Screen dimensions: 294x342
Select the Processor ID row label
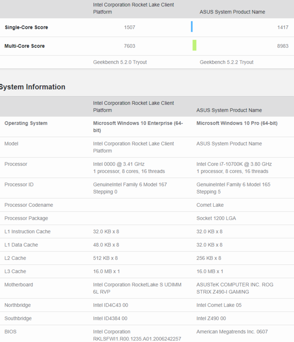[19, 184]
